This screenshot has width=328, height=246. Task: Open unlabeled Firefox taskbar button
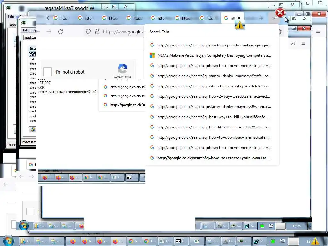coord(73,242)
